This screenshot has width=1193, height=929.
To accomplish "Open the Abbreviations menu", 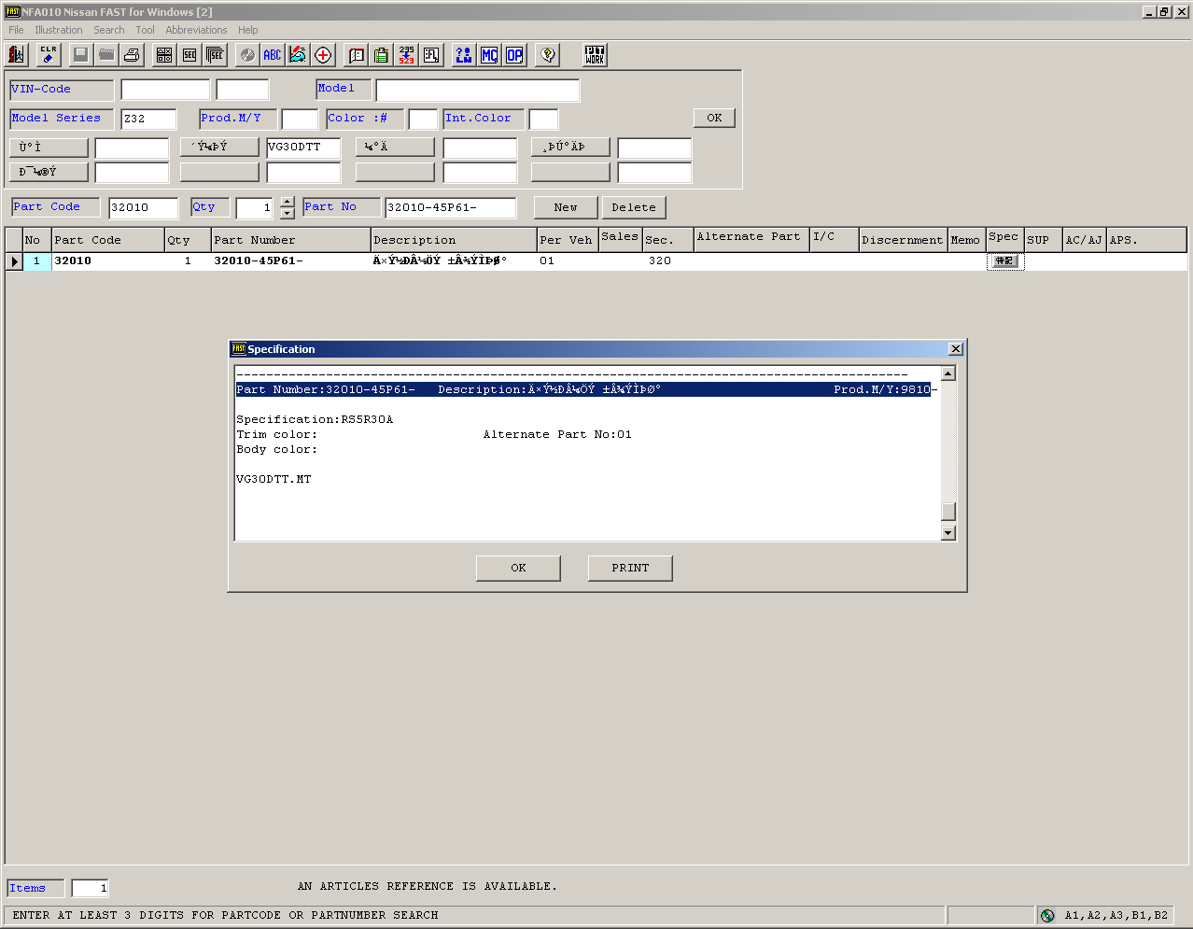I will (196, 30).
